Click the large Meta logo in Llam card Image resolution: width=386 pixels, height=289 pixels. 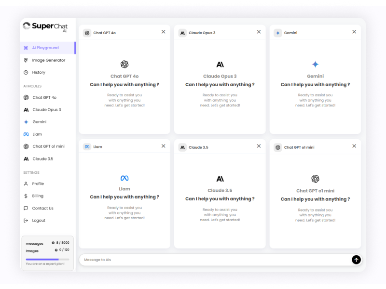[124, 178]
